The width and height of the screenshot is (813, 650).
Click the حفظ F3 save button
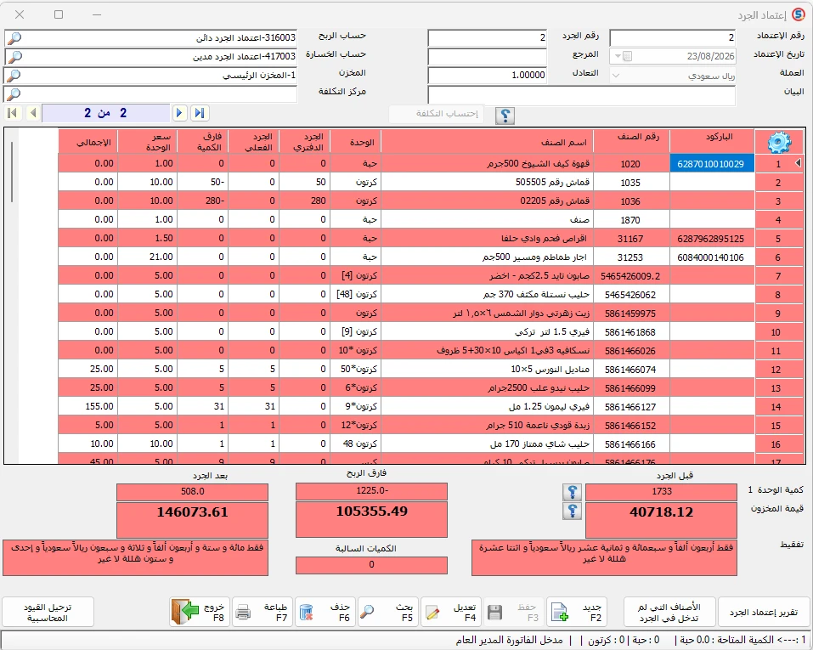pyautogui.click(x=513, y=612)
